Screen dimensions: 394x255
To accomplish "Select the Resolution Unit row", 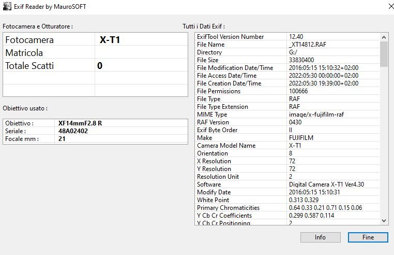I will coord(287,177).
